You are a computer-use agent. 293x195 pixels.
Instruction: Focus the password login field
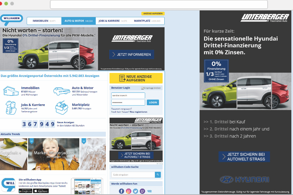click(128, 103)
